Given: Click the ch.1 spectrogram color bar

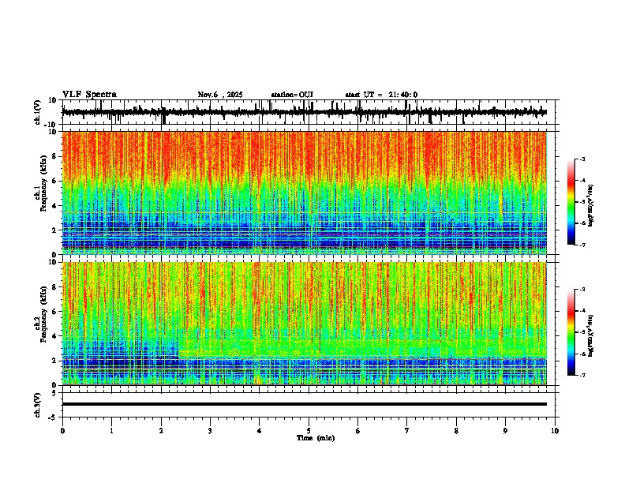Looking at the screenshot, I should (571, 202).
